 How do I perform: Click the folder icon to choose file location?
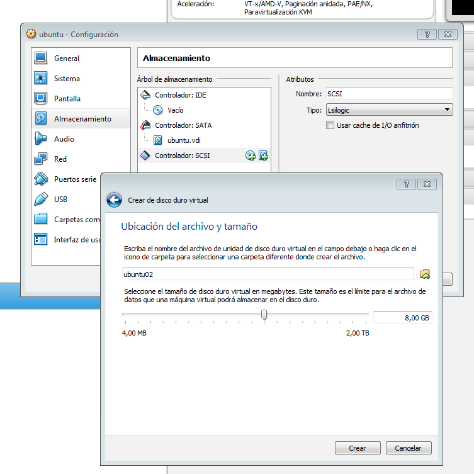coord(425,274)
